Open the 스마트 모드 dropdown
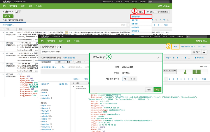 tap(200, 58)
